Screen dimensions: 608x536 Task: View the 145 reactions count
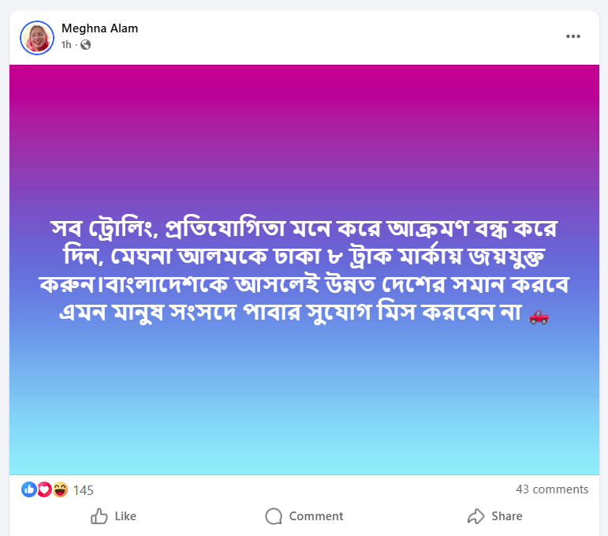(x=83, y=490)
